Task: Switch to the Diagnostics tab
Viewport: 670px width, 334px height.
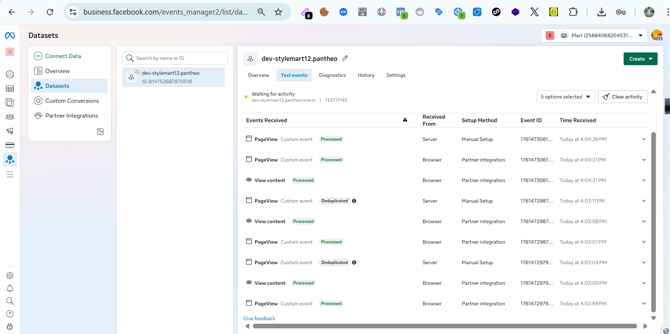Action: [332, 75]
